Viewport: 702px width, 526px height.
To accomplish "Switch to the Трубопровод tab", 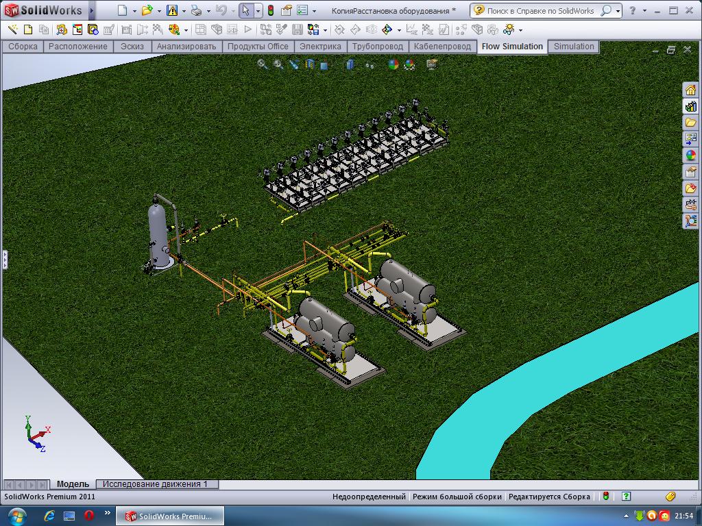I will (378, 47).
